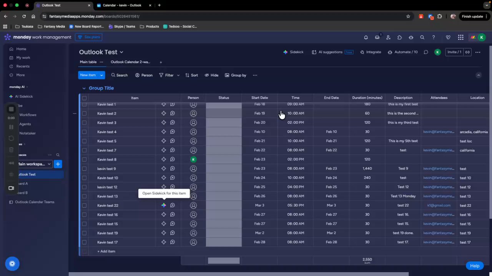Open Chrome tab list dropdown
This screenshot has height=276, width=492.
click(x=487, y=5)
